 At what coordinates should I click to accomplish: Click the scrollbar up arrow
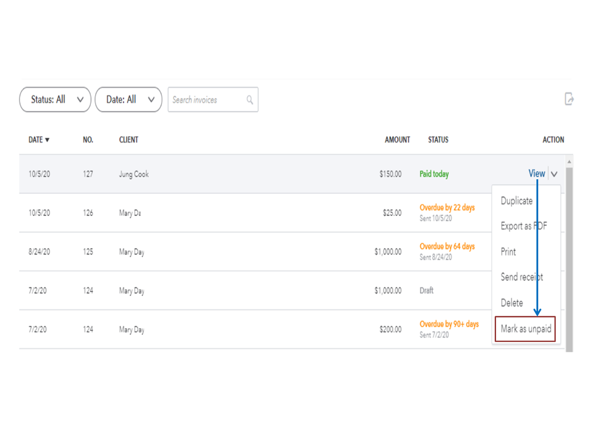pyautogui.click(x=569, y=161)
